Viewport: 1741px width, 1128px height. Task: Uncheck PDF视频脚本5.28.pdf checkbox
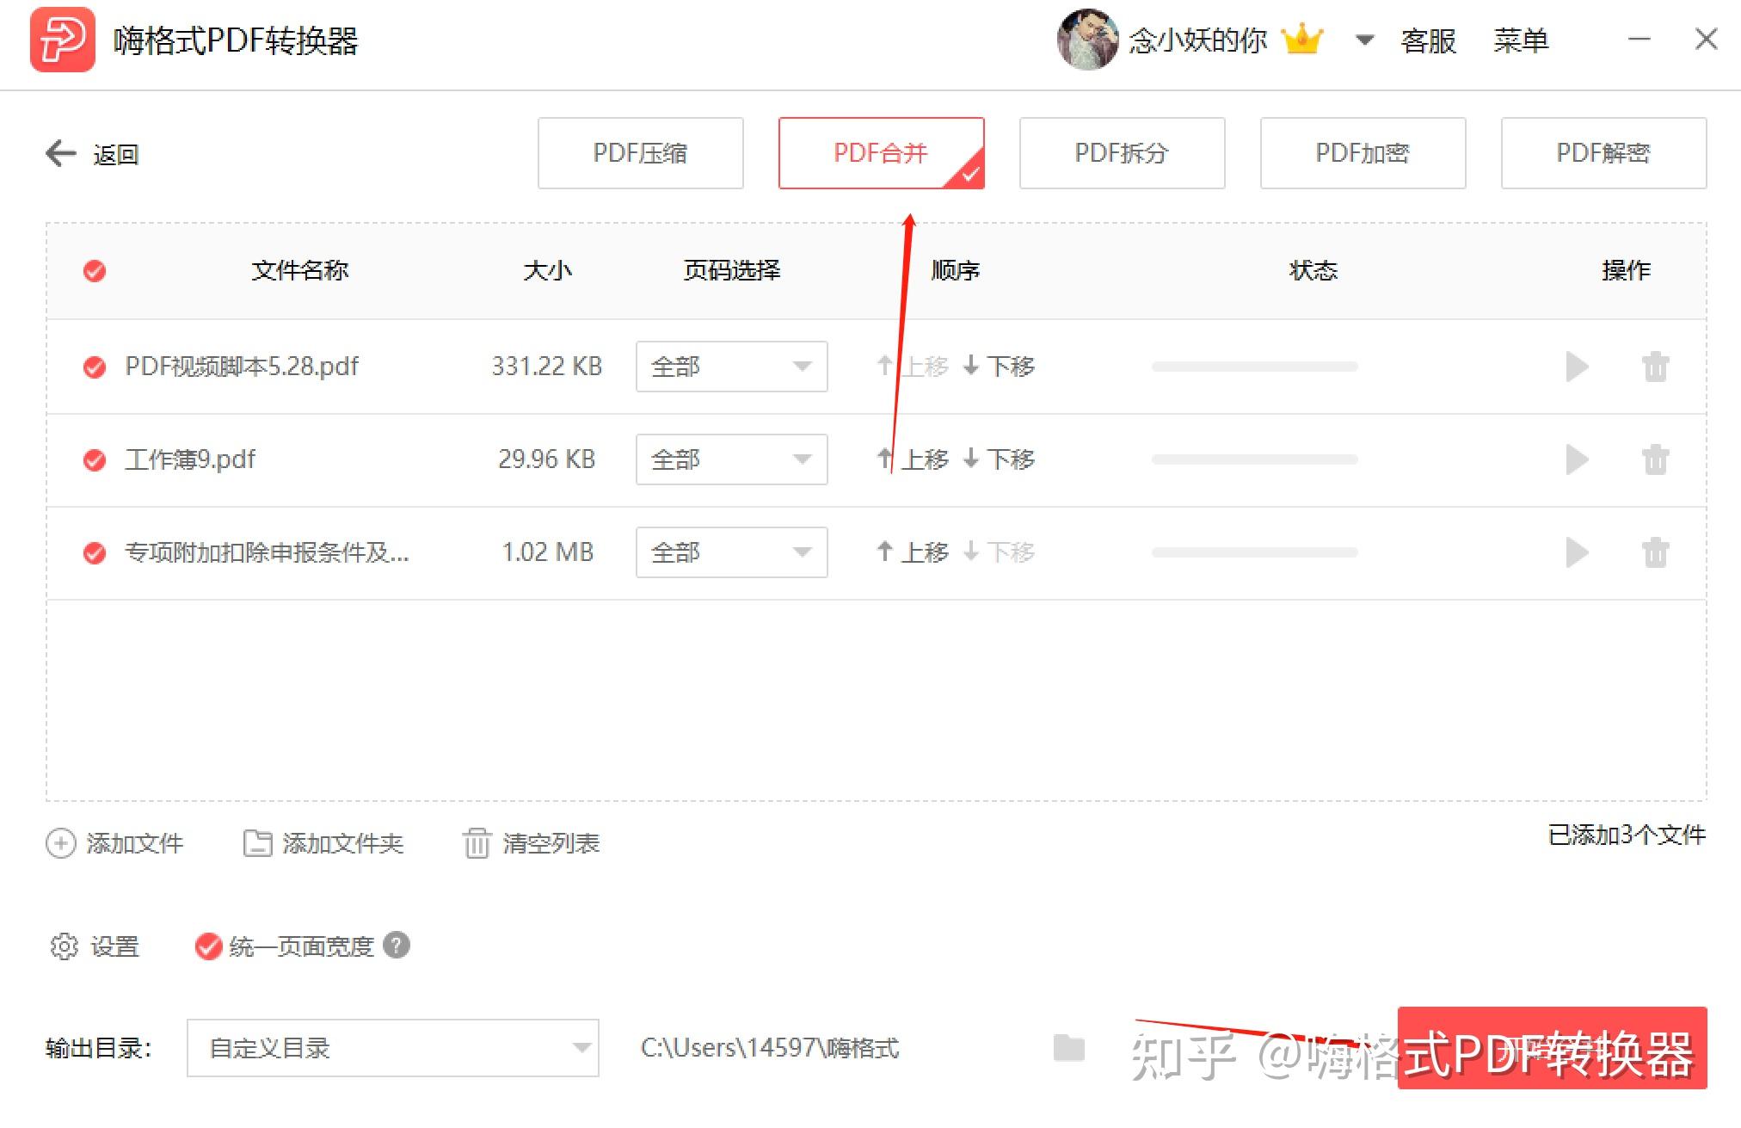(95, 367)
